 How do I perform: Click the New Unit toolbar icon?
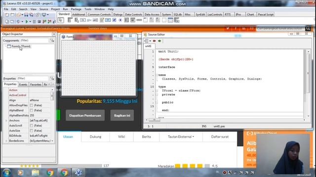pos(7,15)
